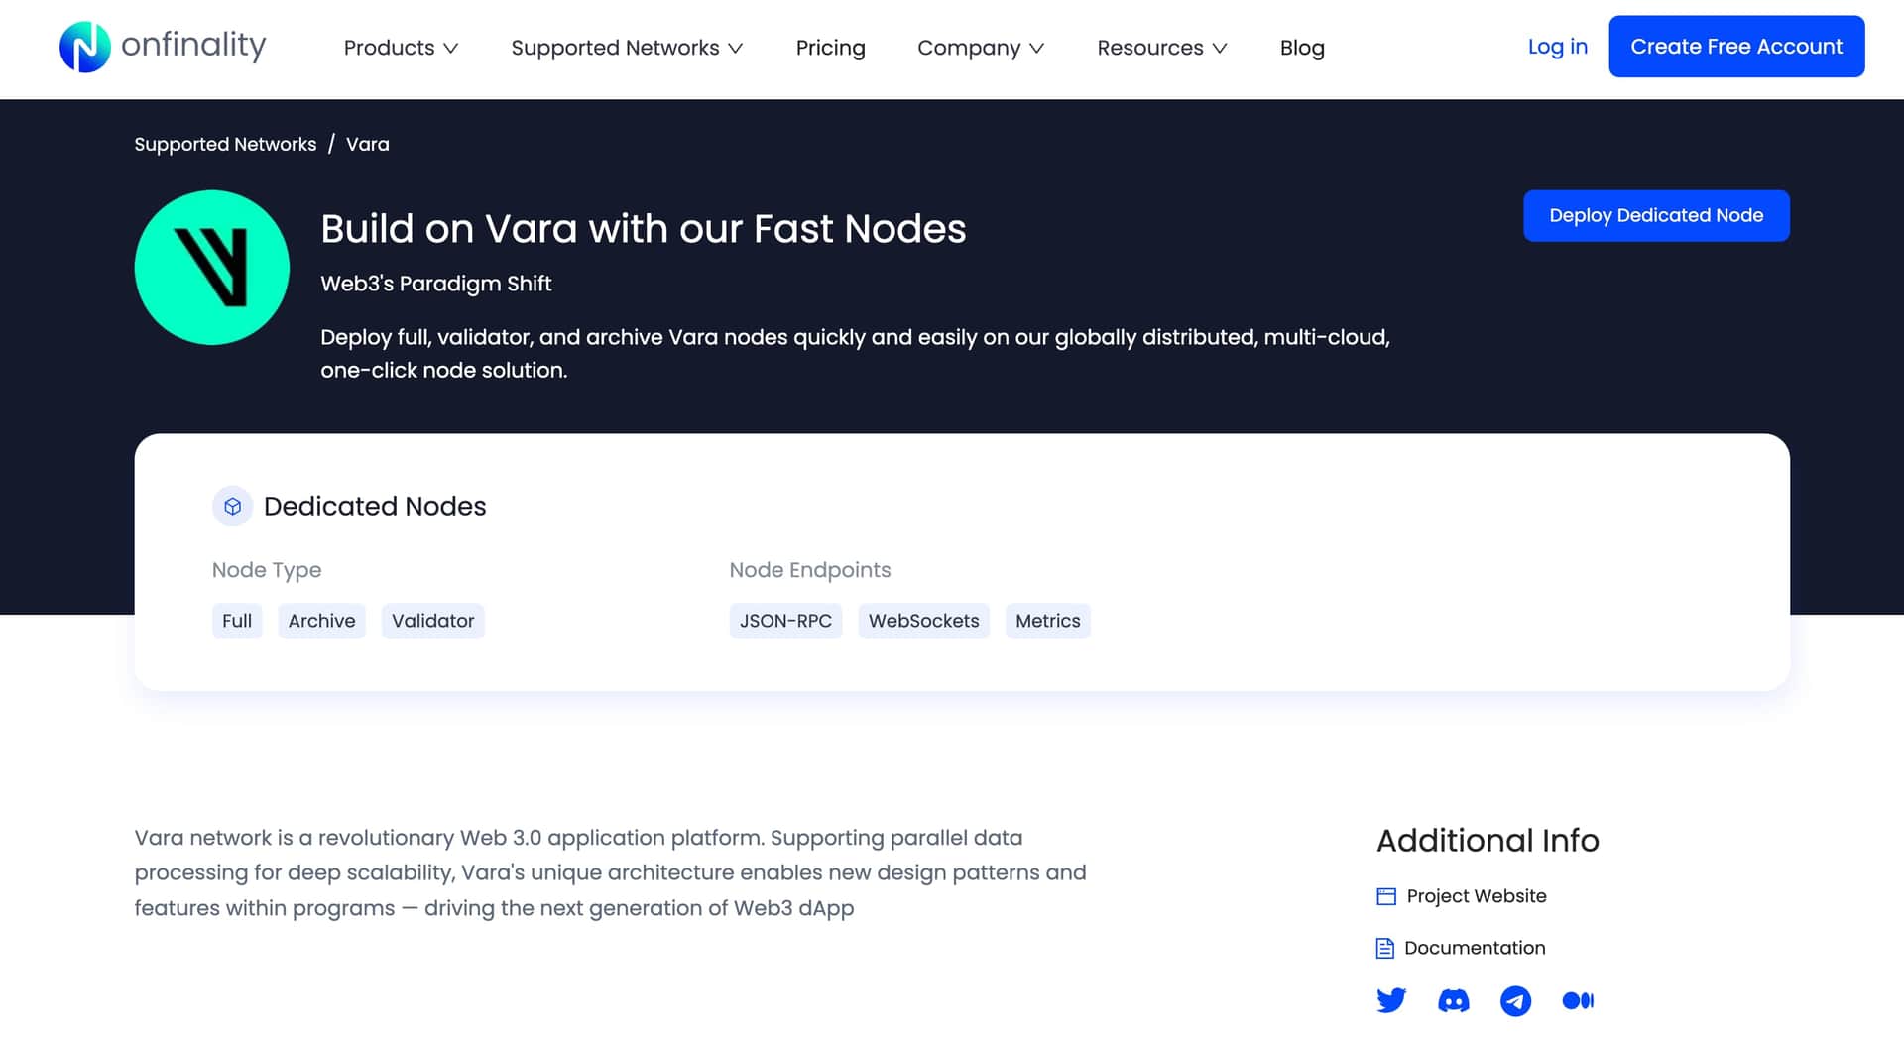Click the Deploy Dedicated Node button
Screen dimensions: 1904x1042
(1656, 215)
